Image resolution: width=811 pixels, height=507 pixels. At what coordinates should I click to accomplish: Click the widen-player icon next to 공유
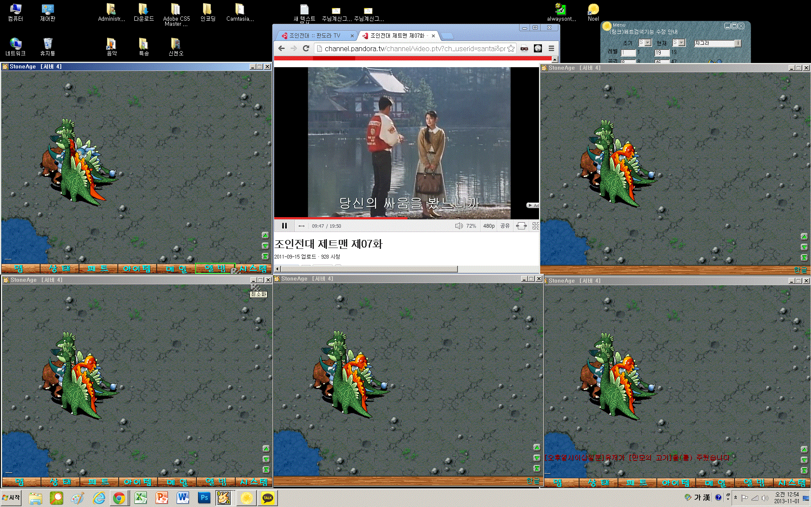point(521,226)
